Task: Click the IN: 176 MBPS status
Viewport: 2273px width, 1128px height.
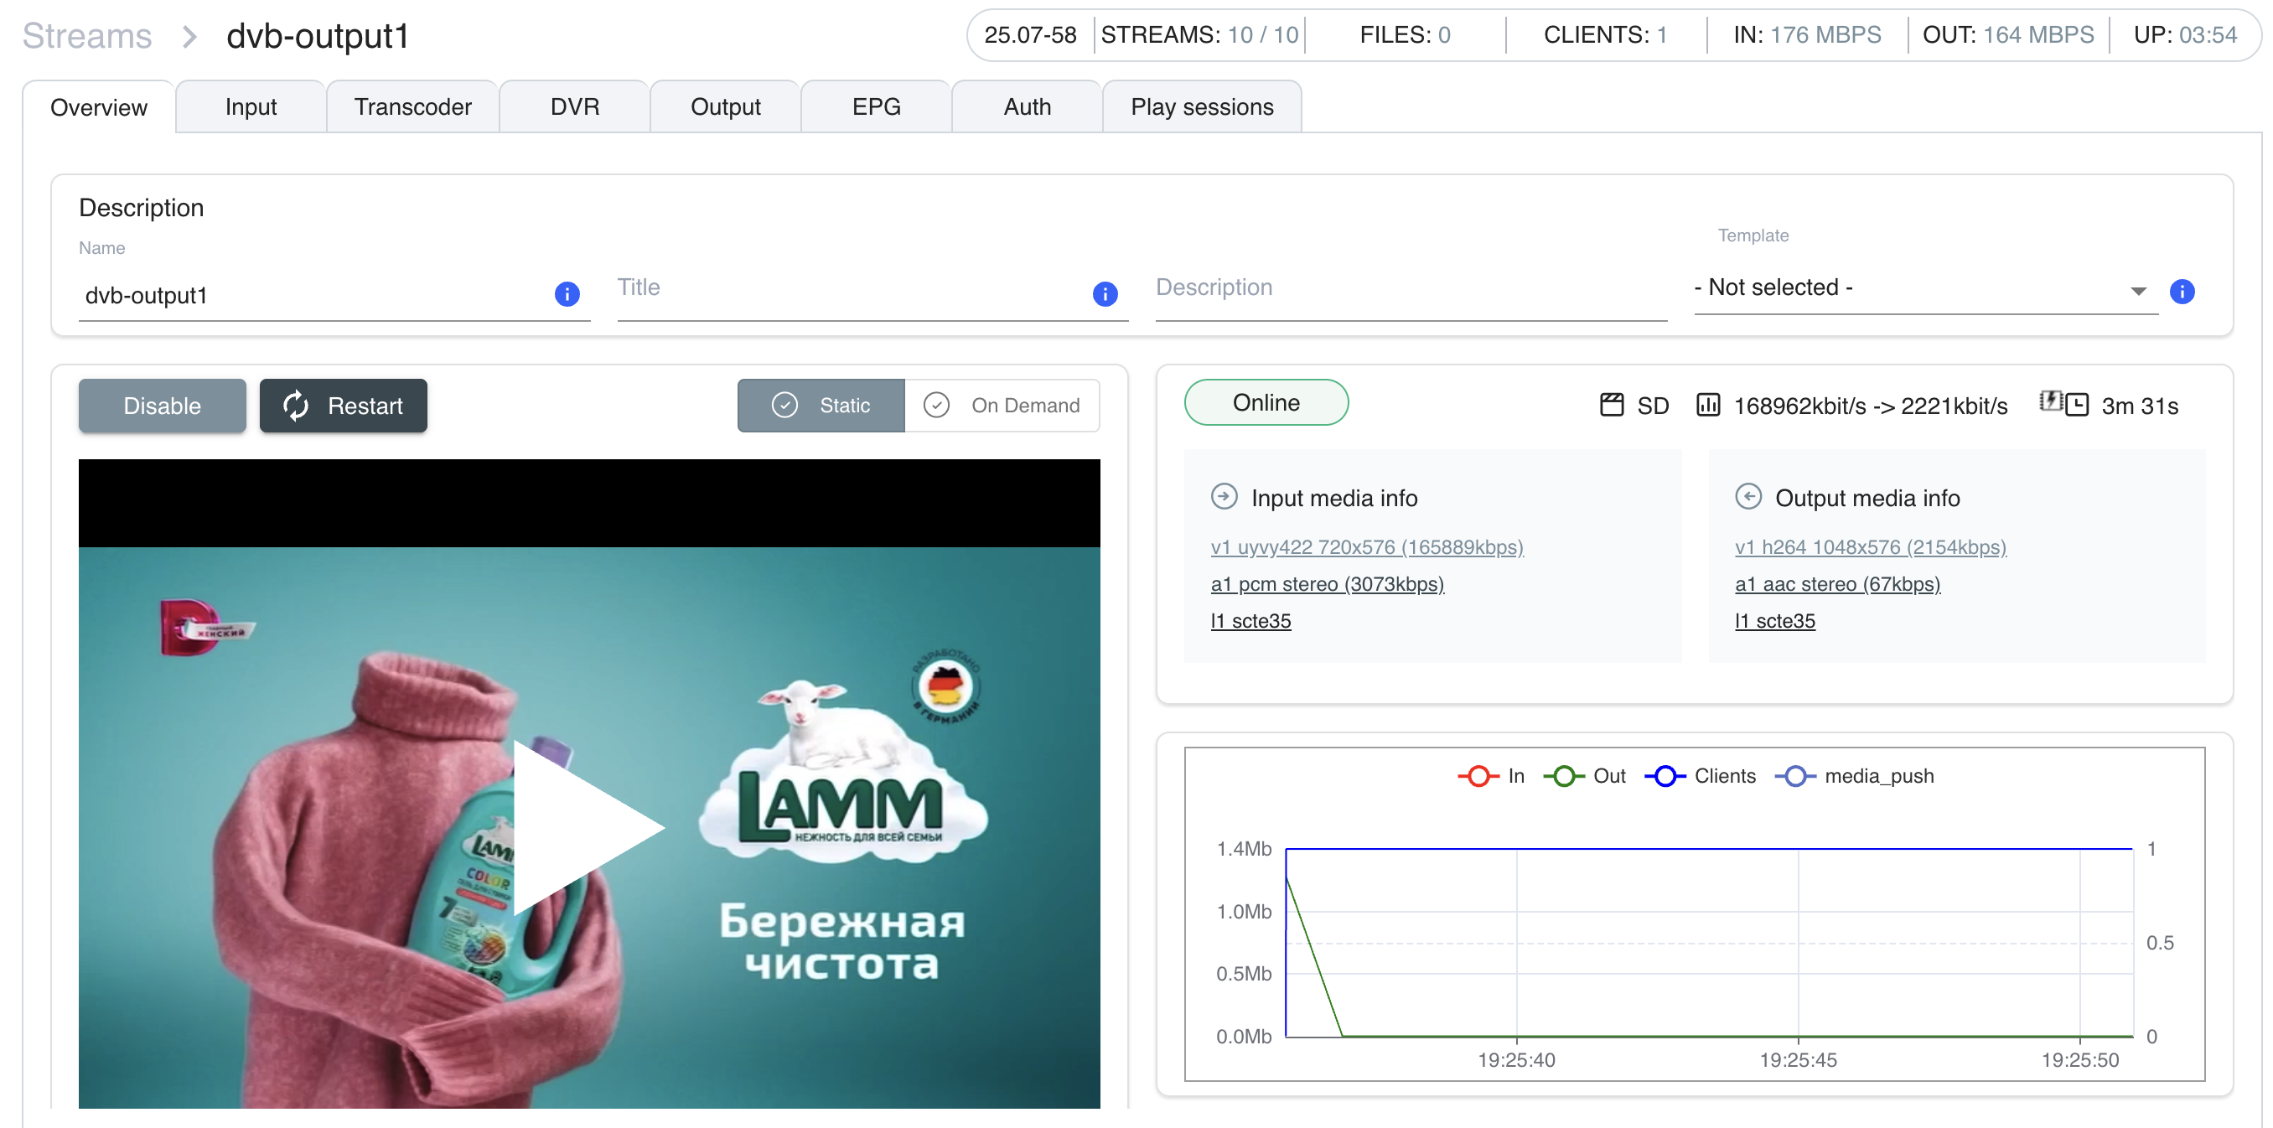Action: pyautogui.click(x=1806, y=35)
